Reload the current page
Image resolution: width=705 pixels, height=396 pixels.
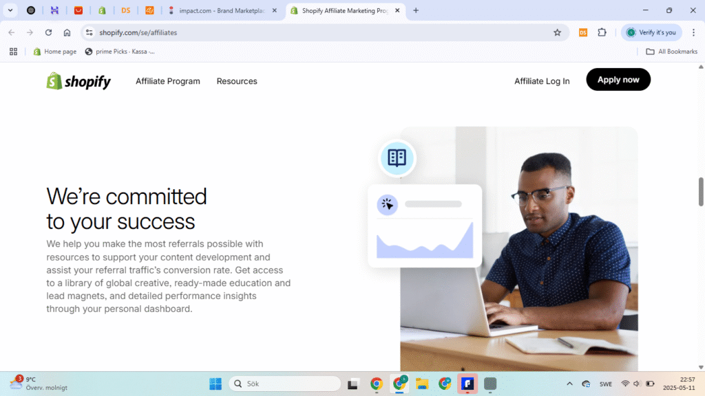click(x=49, y=32)
